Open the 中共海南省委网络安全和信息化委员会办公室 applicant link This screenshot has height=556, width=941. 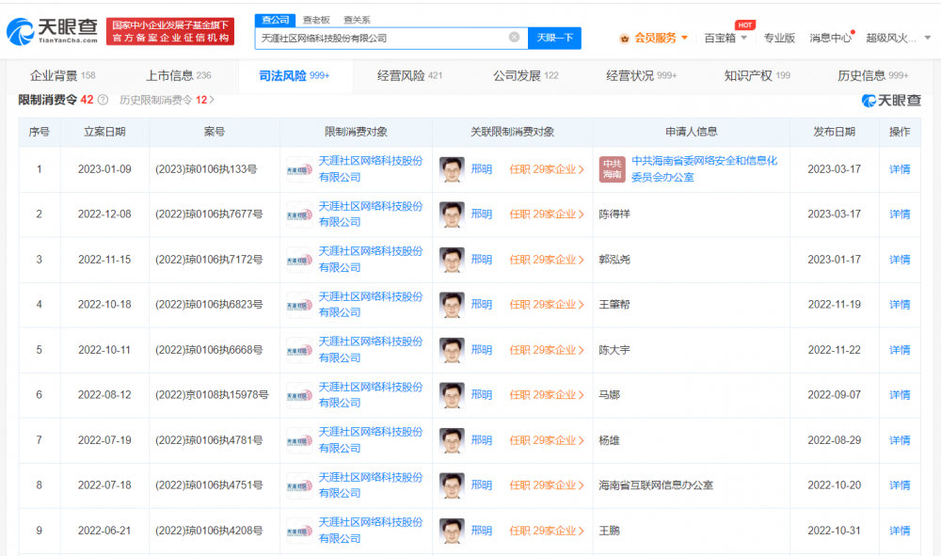[704, 169]
